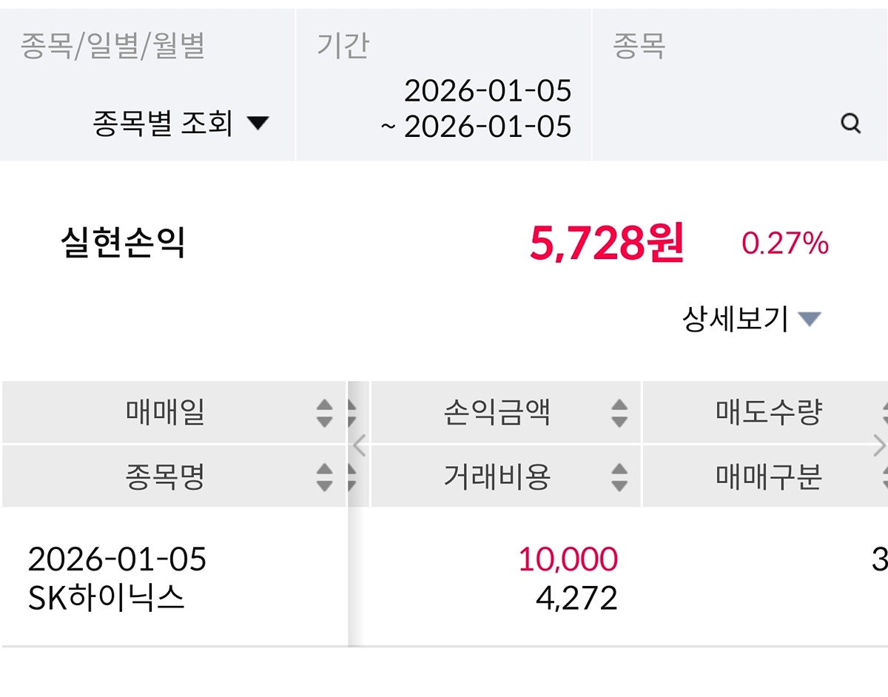Click the 매매일 header label
Screen dimensions: 888x697
click(165, 413)
